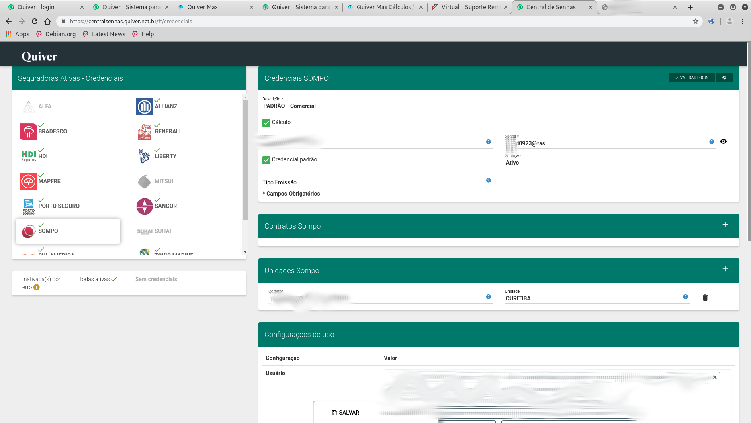The height and width of the screenshot is (423, 751).
Task: Open the Help bookmark
Action: tap(143, 34)
